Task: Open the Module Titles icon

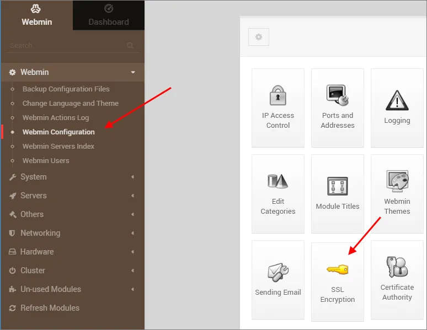Action: tap(338, 186)
